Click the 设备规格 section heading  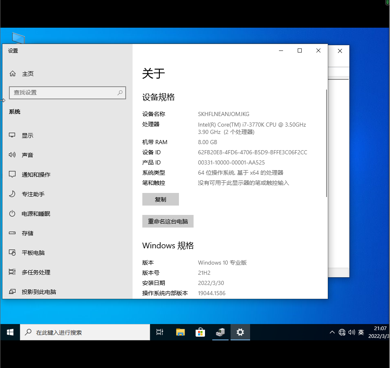click(x=159, y=97)
